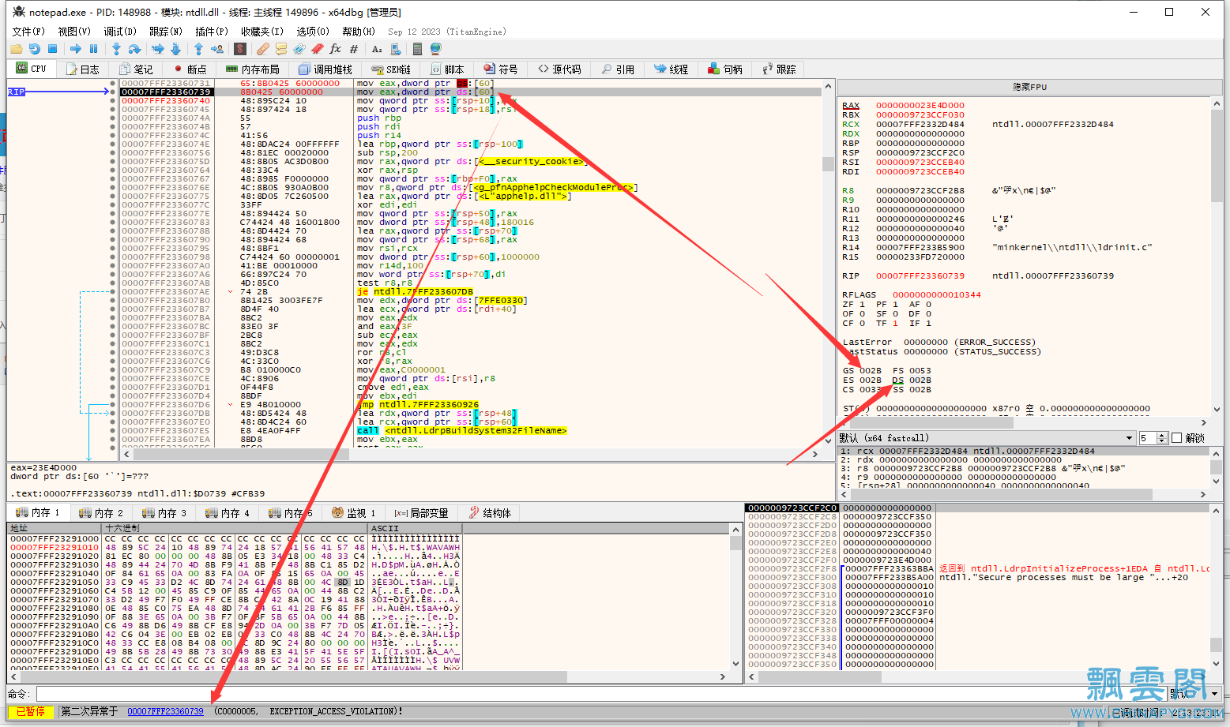Click the Step Over icon
This screenshot has width=1230, height=727.
(x=135, y=49)
